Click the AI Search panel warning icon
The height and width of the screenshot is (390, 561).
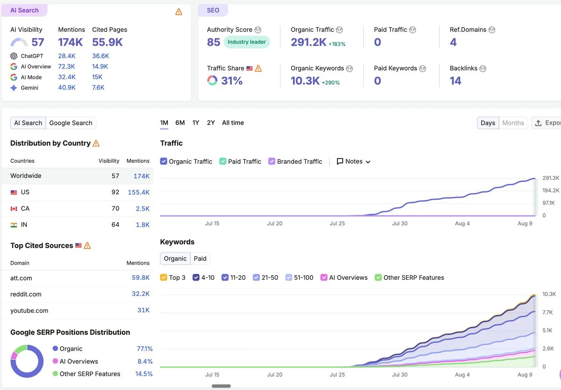pos(178,12)
